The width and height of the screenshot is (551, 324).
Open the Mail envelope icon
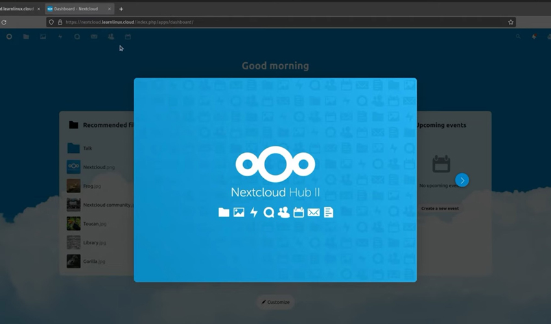tap(94, 37)
